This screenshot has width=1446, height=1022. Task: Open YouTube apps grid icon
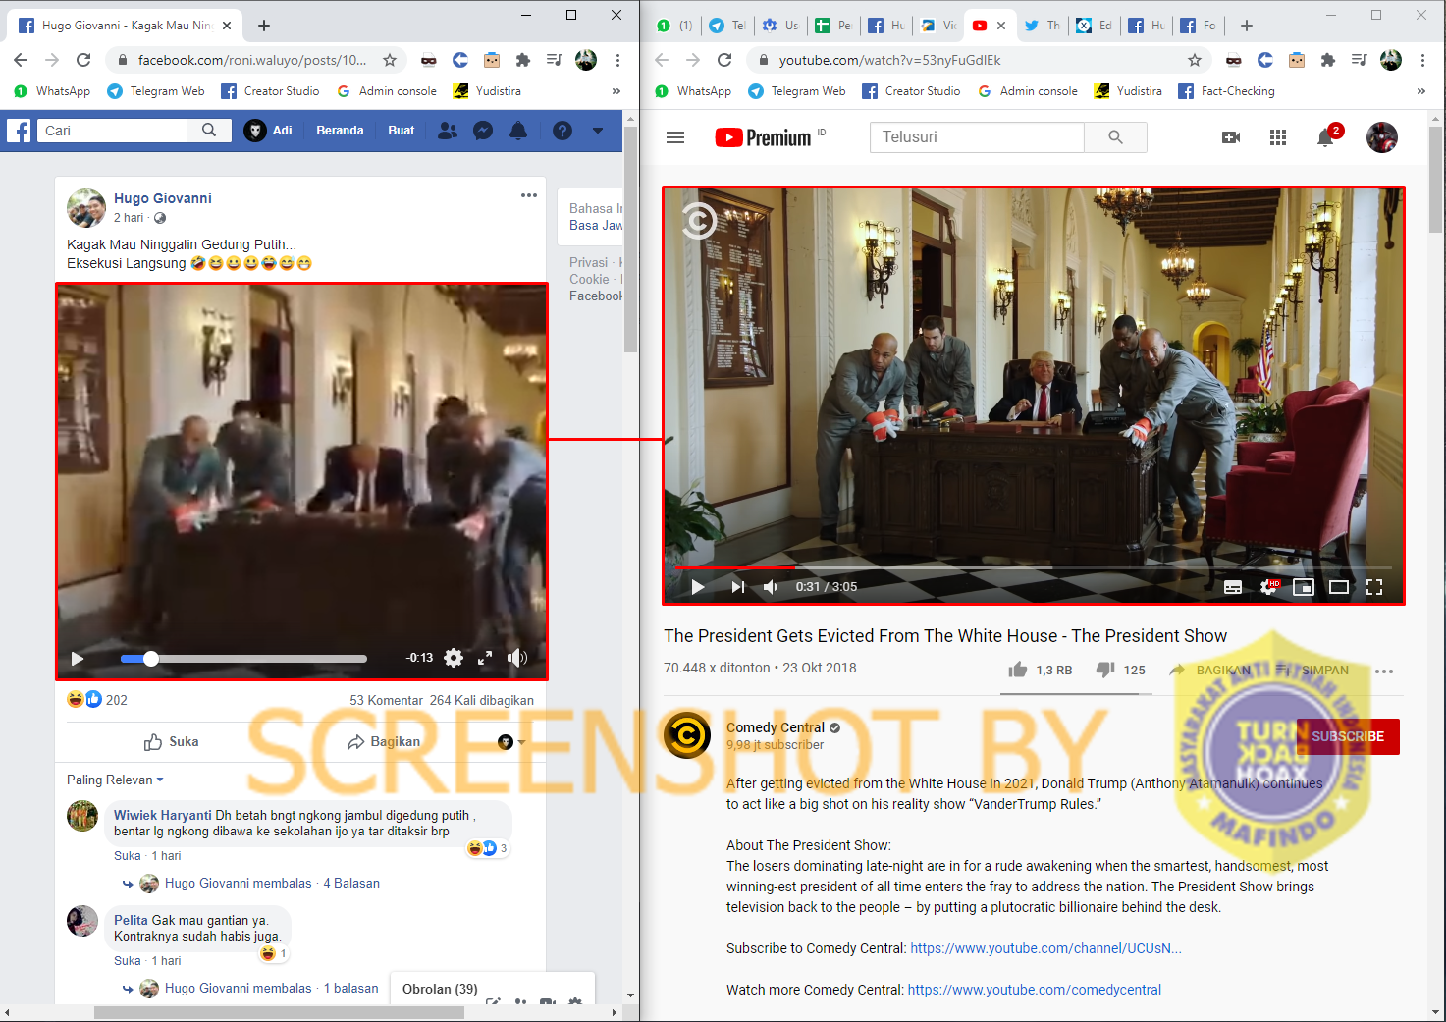point(1278,137)
